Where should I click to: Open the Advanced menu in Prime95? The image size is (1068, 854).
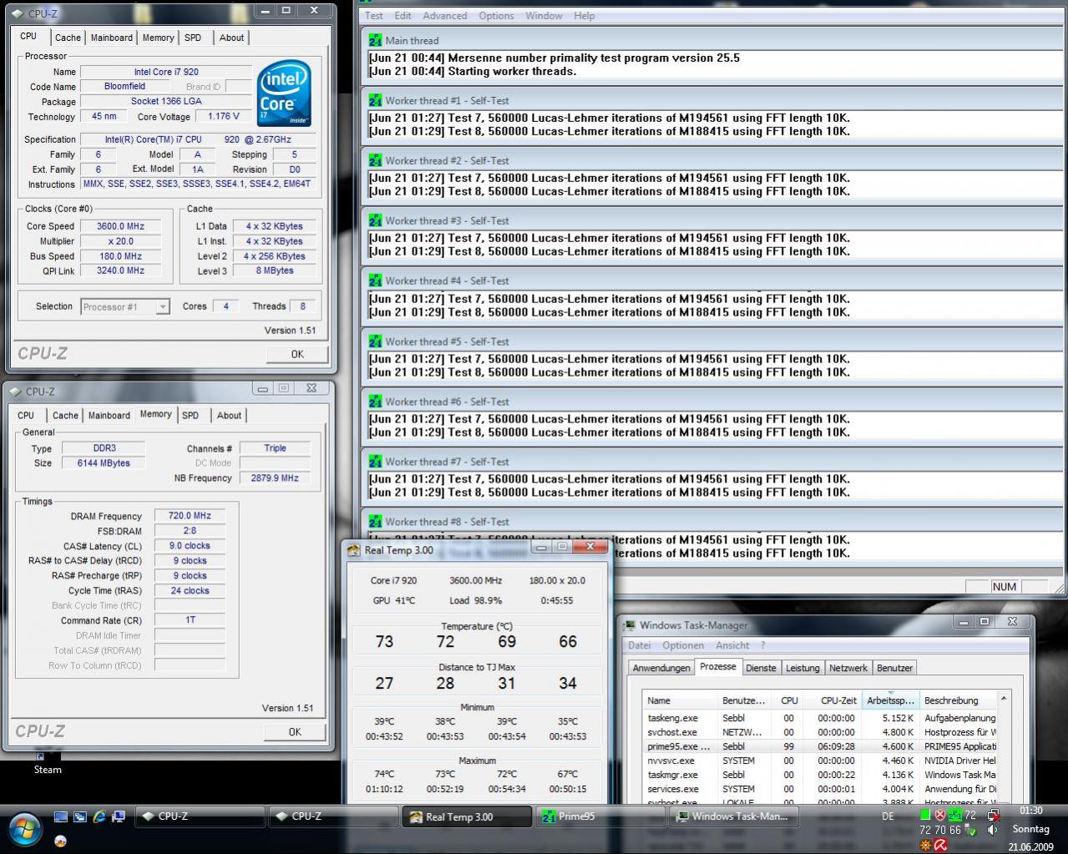[x=445, y=16]
